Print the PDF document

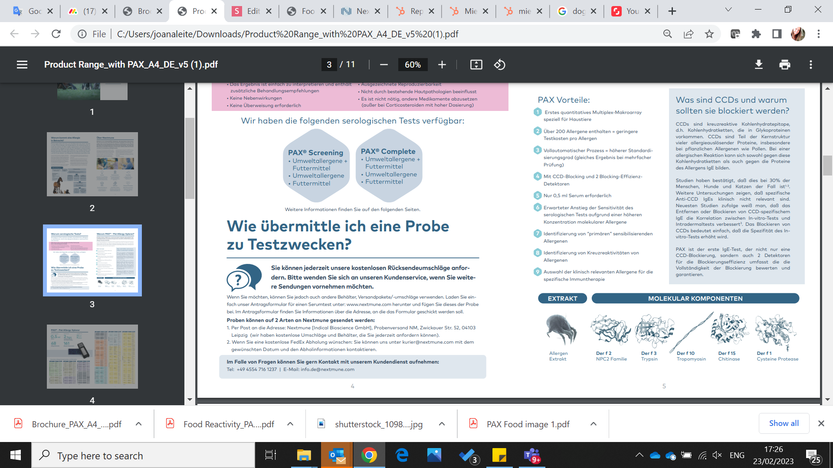[x=784, y=65]
